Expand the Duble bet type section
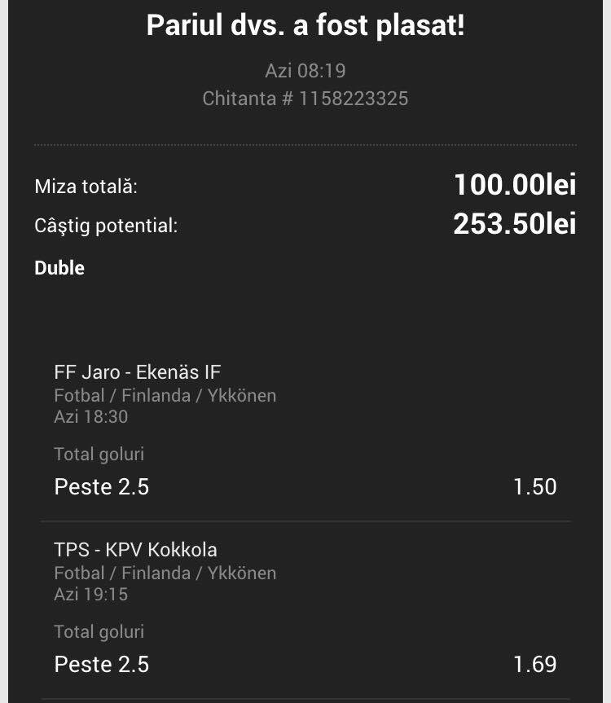The image size is (611, 703). coord(59,268)
